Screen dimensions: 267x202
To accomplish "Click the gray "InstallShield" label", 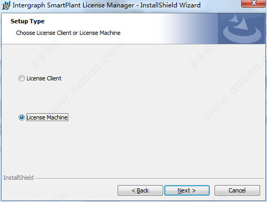I will click(19, 178).
